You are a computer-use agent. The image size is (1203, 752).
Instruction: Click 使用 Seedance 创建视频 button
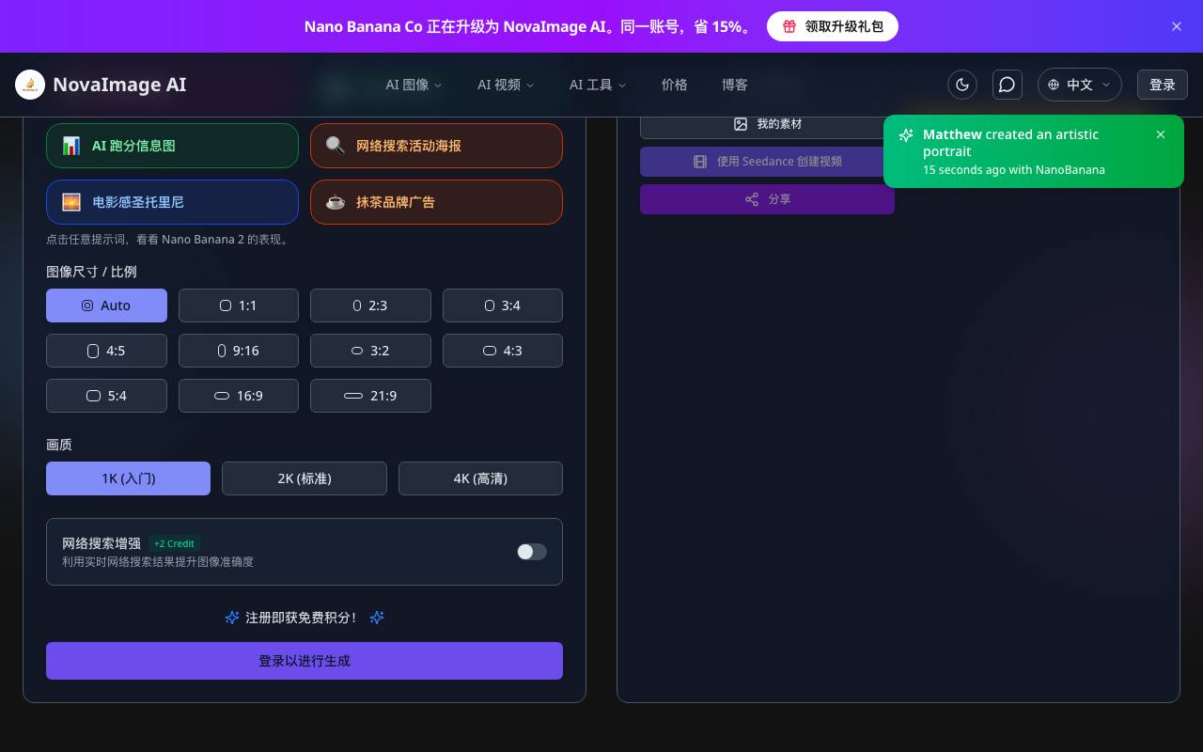point(767,162)
